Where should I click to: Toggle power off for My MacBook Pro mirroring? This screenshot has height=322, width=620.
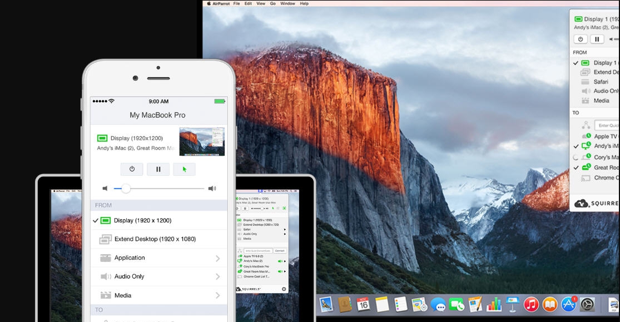[131, 169]
